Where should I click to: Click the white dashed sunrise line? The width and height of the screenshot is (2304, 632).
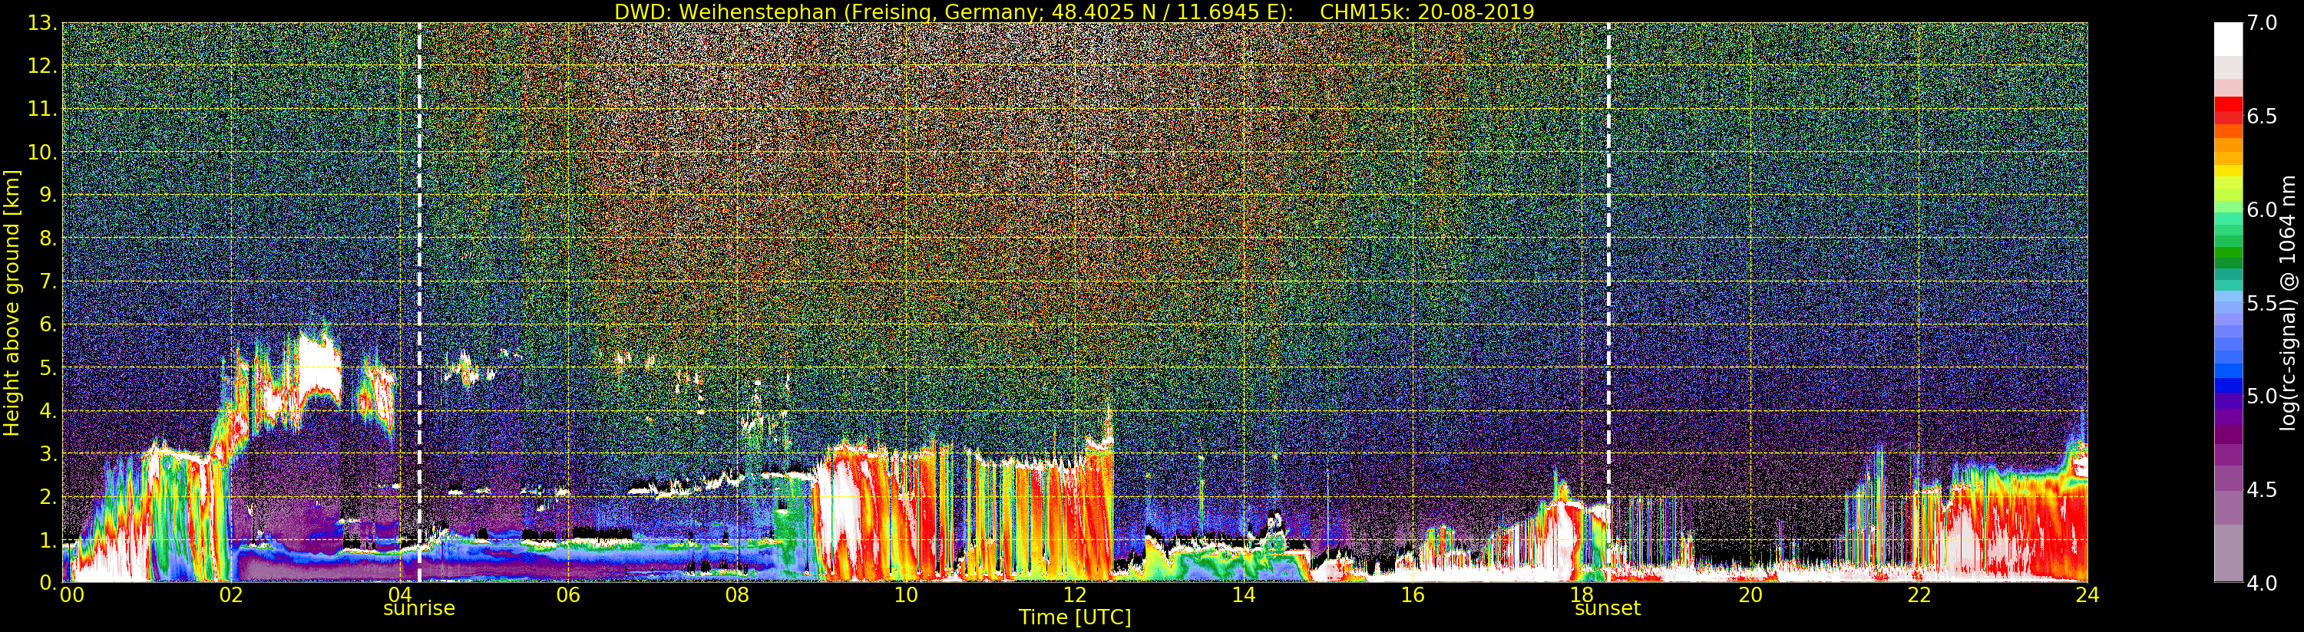pos(418,302)
